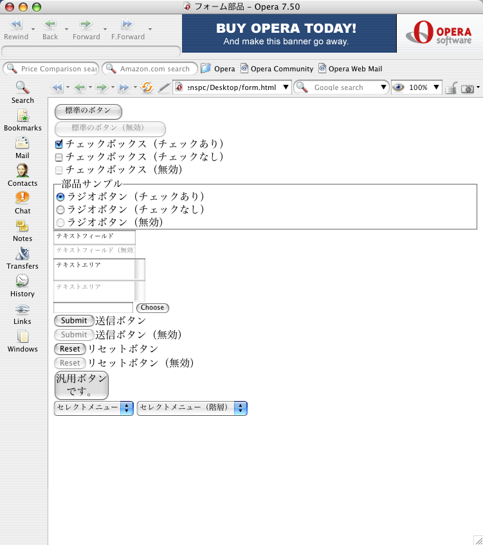Click the BUY OPERA TODAY banner
The height and width of the screenshot is (545, 483).
[289, 33]
